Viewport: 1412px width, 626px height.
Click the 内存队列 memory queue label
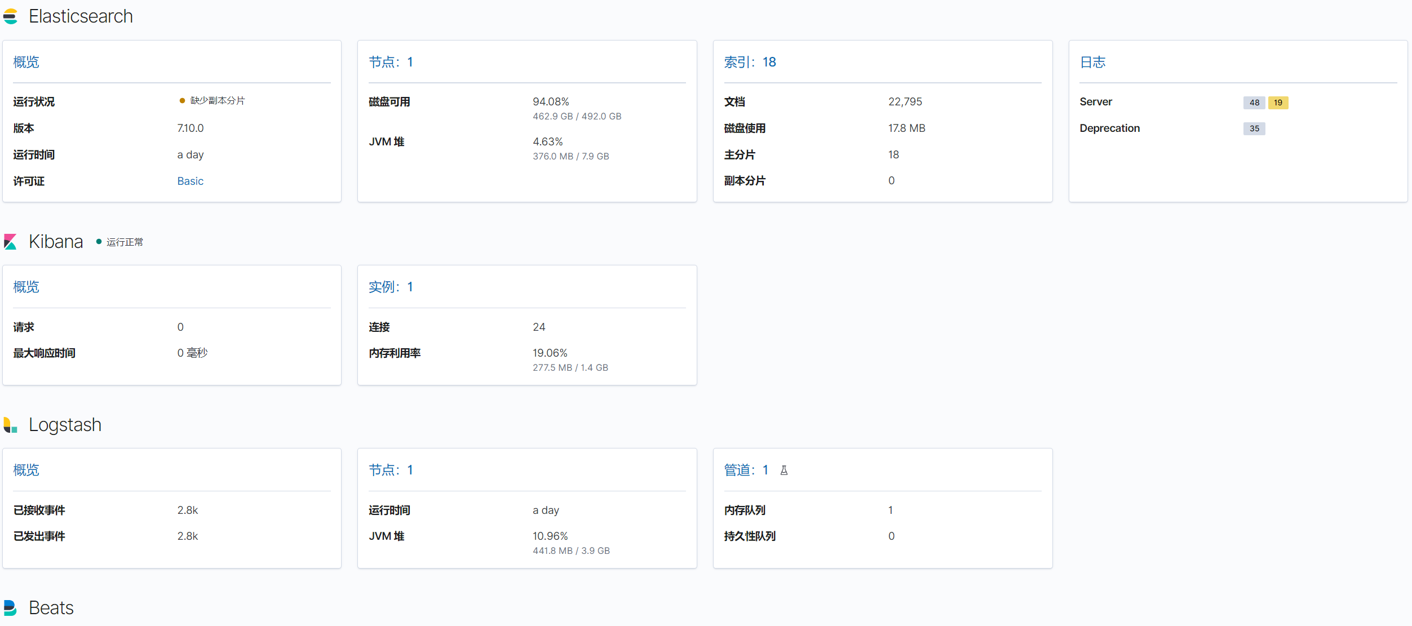pos(745,510)
